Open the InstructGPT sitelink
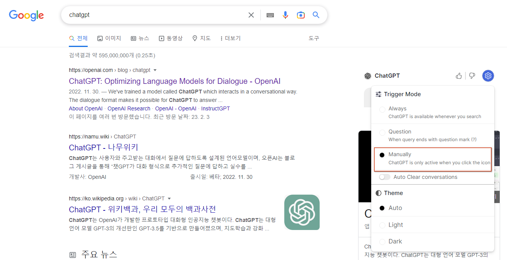 (215, 108)
